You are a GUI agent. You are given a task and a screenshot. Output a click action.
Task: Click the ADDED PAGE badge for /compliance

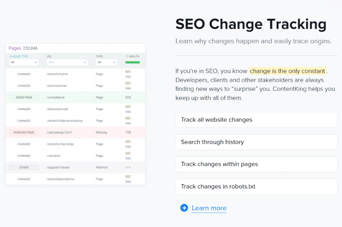click(x=24, y=98)
